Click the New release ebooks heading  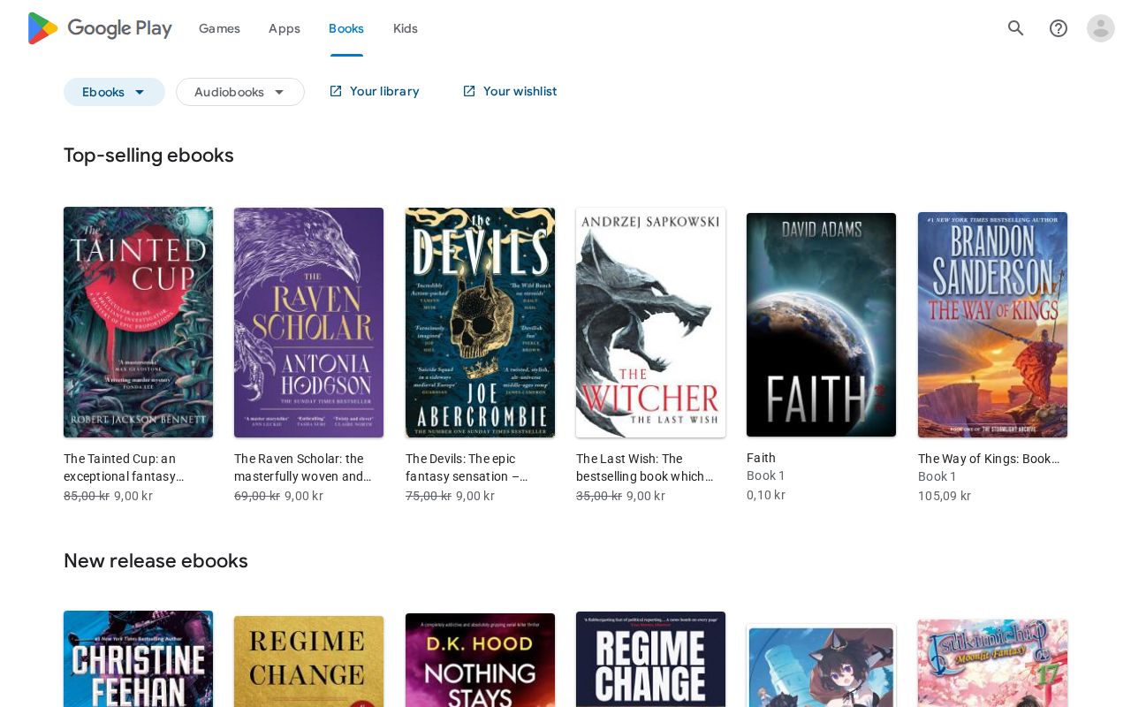click(156, 561)
